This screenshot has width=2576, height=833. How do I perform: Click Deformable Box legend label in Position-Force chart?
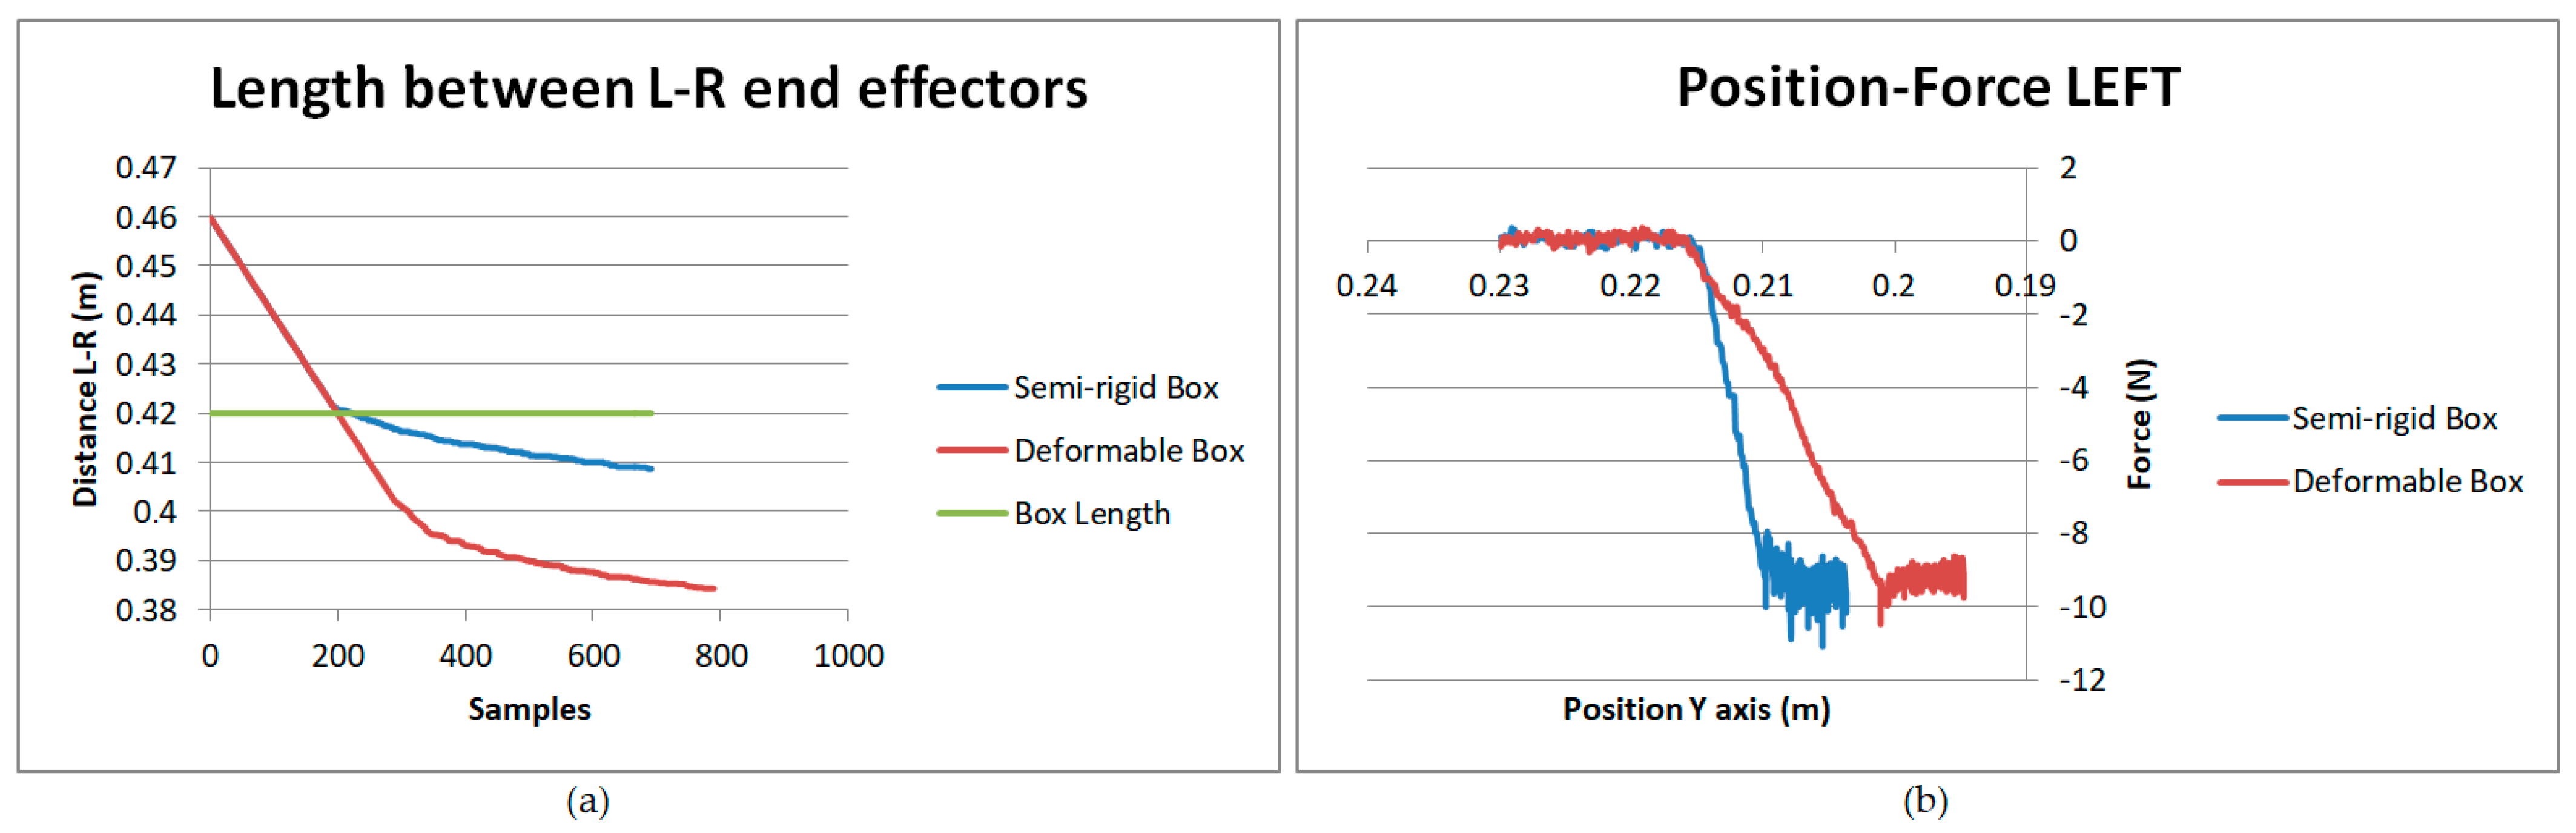point(2407,482)
